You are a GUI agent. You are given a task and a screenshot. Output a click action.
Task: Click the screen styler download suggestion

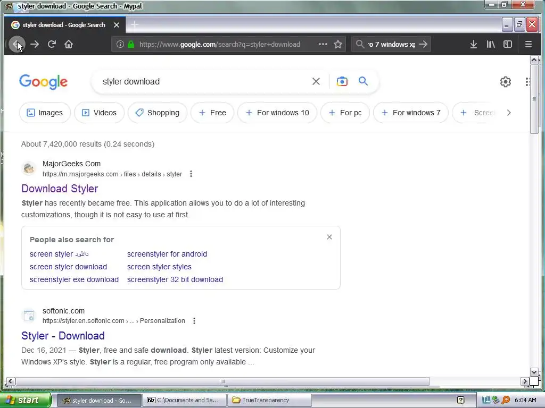pyautogui.click(x=68, y=267)
